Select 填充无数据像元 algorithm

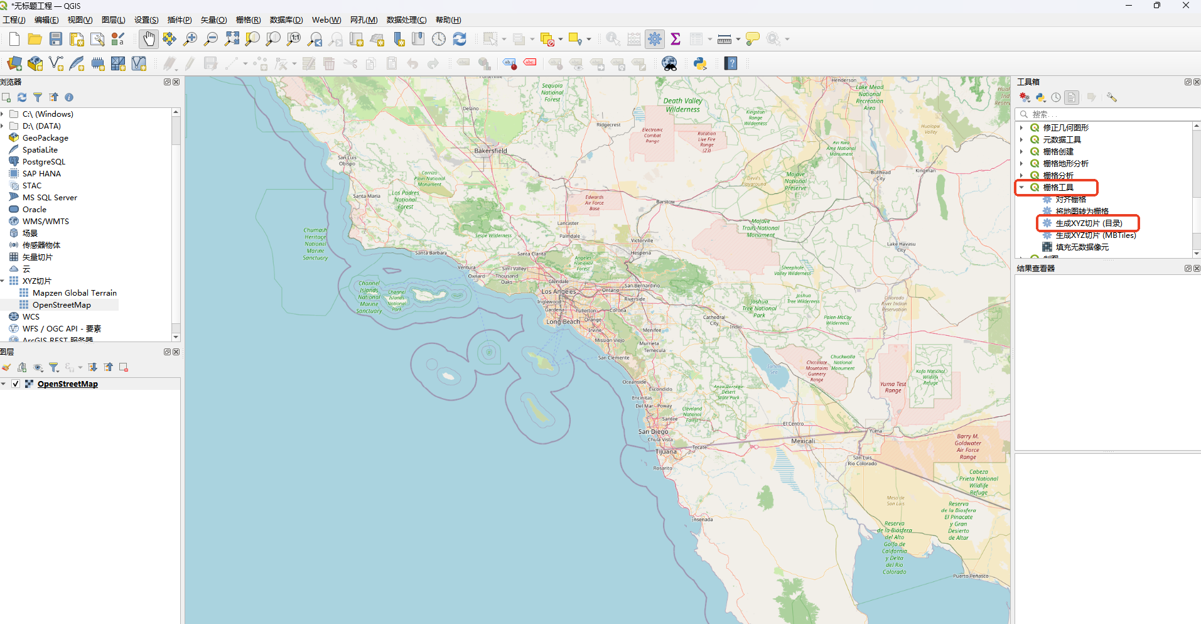1082,247
